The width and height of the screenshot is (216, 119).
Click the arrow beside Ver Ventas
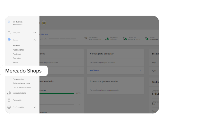(140, 70)
